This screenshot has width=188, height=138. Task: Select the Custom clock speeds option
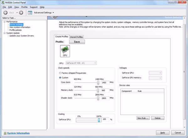click(x=60, y=77)
